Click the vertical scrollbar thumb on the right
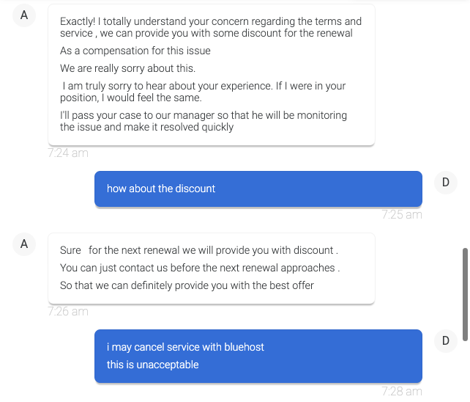This screenshot has height=402, width=470. pos(464,293)
